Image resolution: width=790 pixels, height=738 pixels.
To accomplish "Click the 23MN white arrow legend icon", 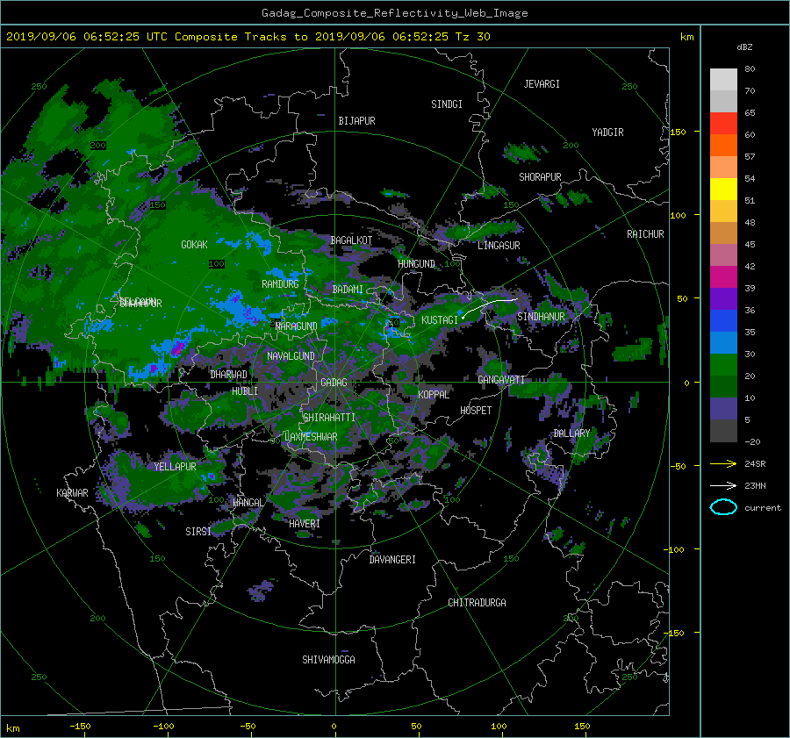I will click(723, 485).
